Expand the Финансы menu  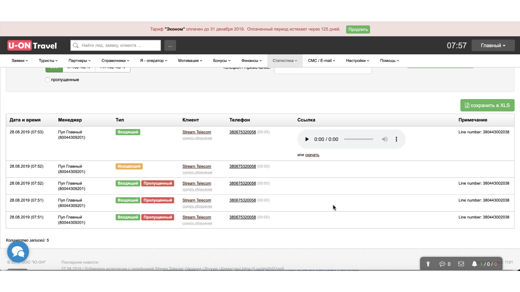tap(251, 61)
